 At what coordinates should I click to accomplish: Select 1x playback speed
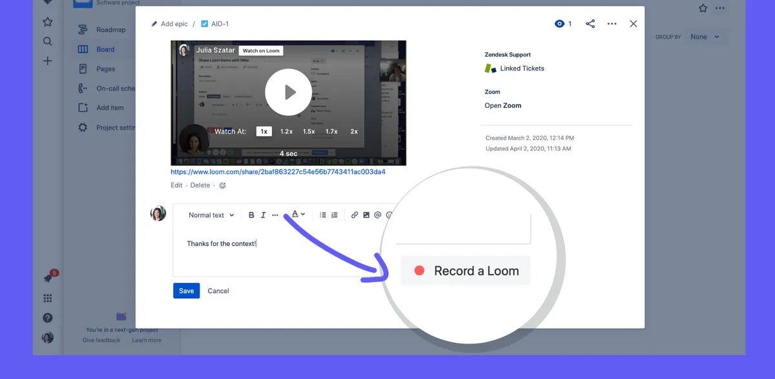(263, 131)
